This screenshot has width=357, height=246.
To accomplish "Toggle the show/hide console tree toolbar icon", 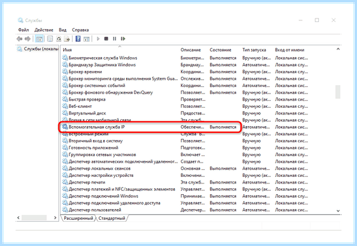I will pyautogui.click(x=39, y=39).
